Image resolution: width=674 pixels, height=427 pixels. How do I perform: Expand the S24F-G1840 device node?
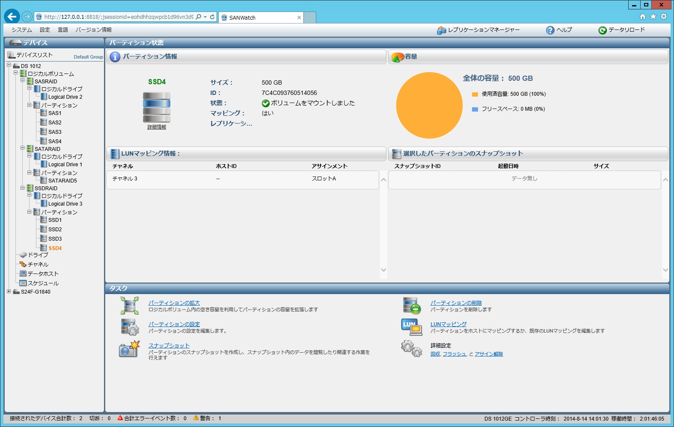pyautogui.click(x=9, y=292)
